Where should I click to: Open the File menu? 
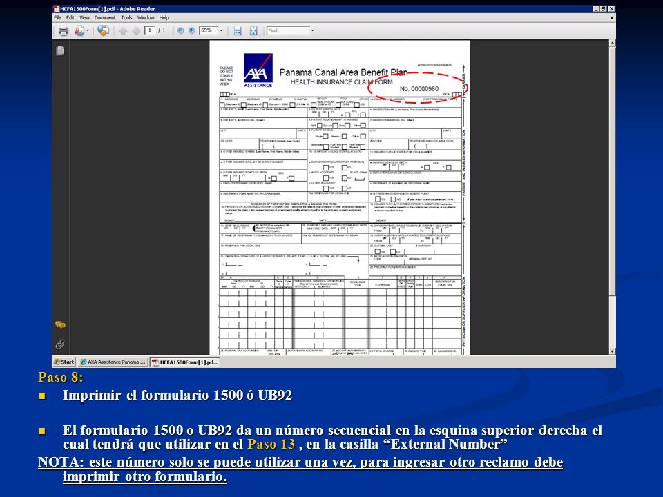click(x=57, y=18)
